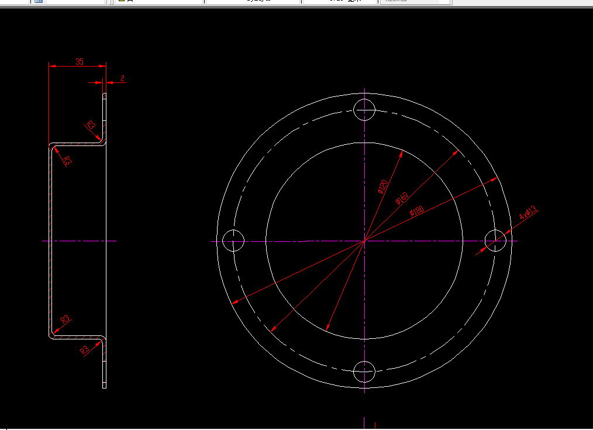Image resolution: width=593 pixels, height=430 pixels.
Task: Select the "2" thickness dimension text
Action: pyautogui.click(x=123, y=78)
